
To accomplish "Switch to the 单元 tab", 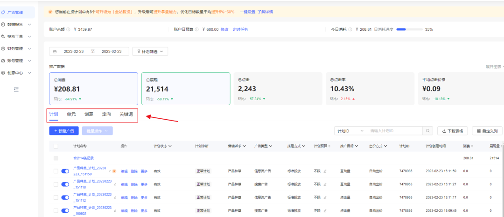I will (71, 114).
